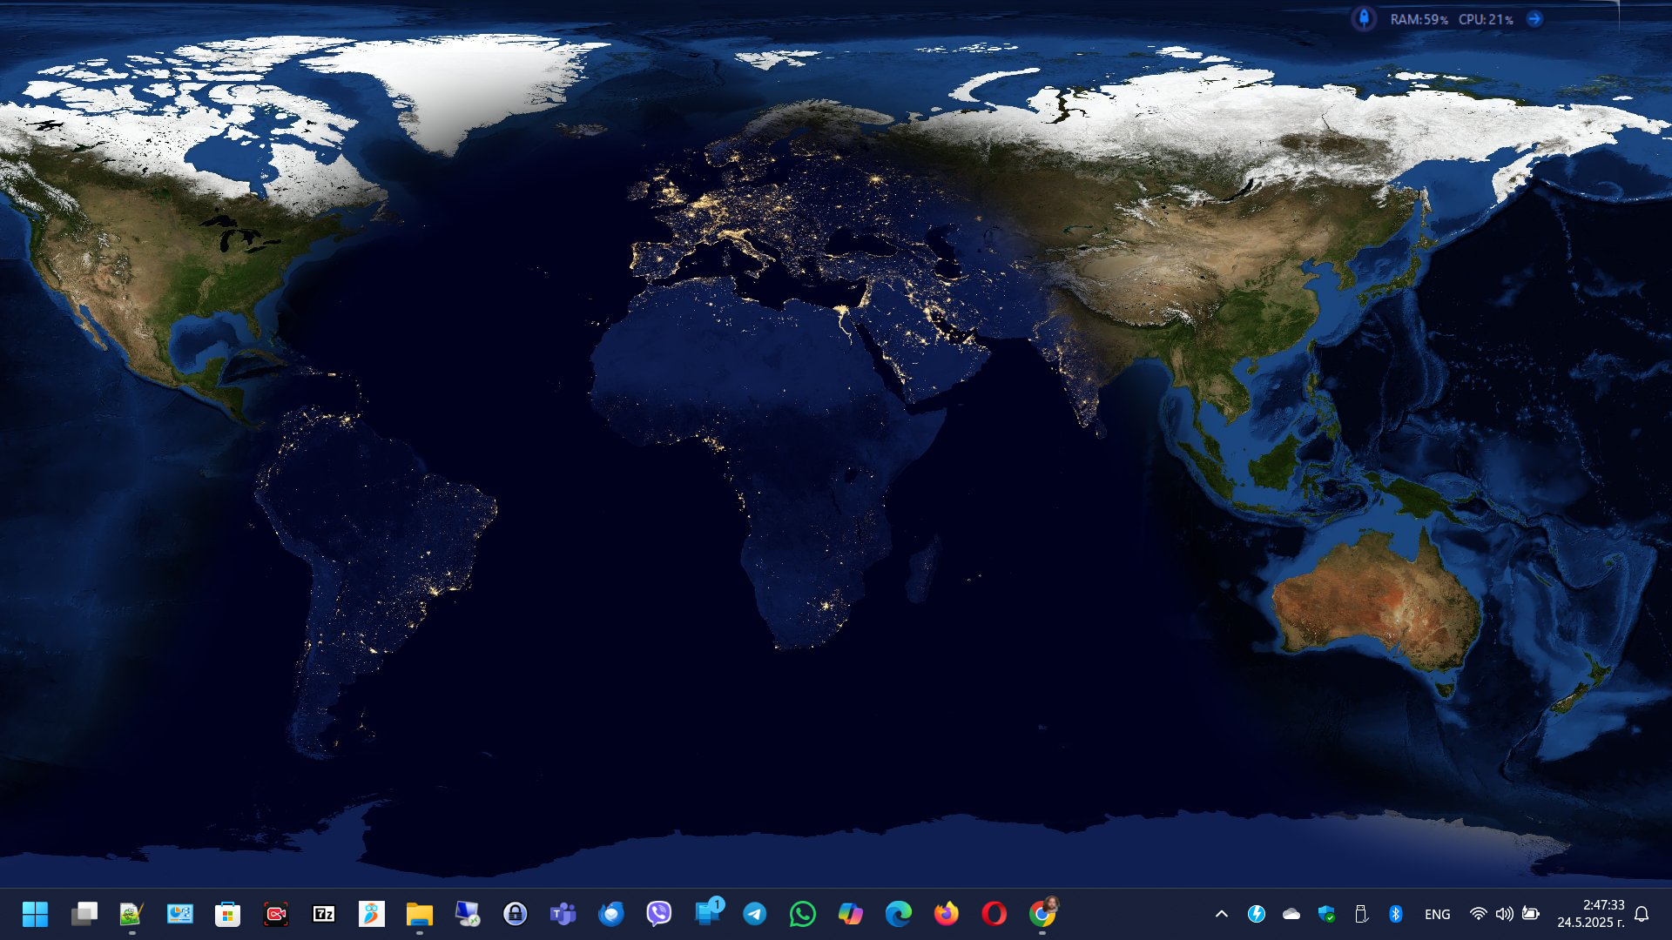
Task: Change the ENG input language
Action: pyautogui.click(x=1438, y=914)
